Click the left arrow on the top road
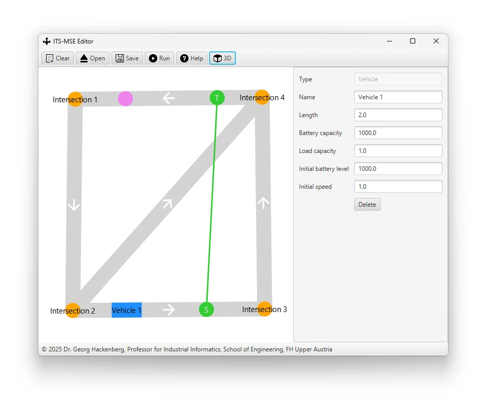The image size is (491, 400). click(x=168, y=98)
